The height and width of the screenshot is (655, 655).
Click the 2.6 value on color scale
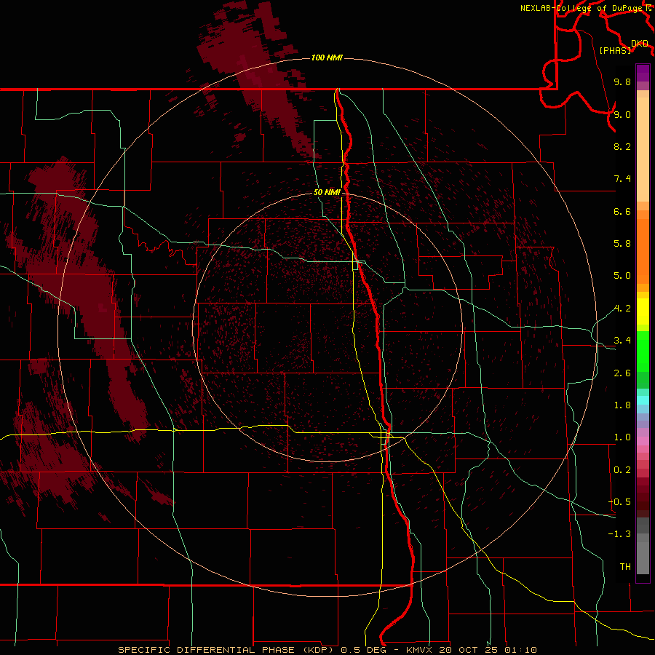(622, 373)
